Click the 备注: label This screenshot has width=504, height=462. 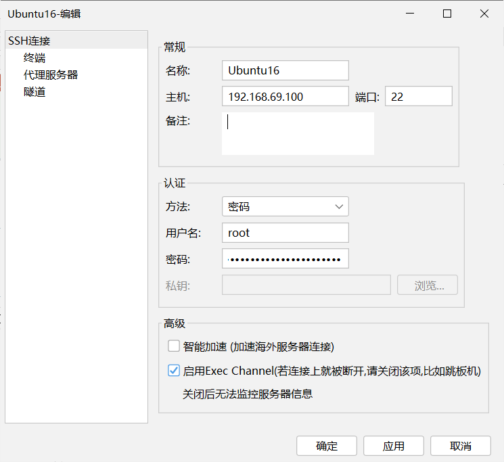tap(178, 121)
